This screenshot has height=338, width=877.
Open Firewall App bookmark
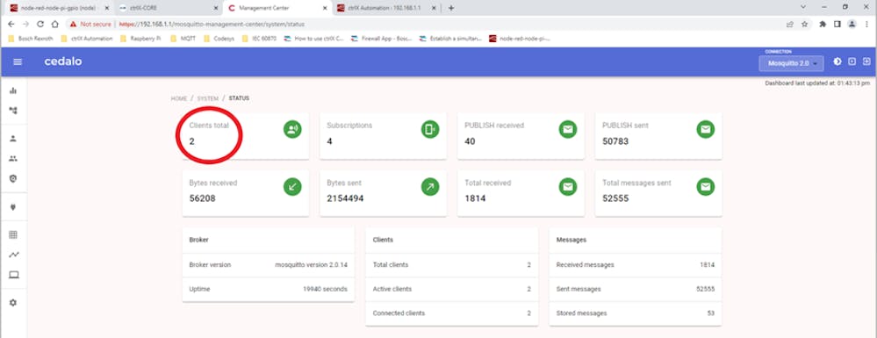pos(382,39)
